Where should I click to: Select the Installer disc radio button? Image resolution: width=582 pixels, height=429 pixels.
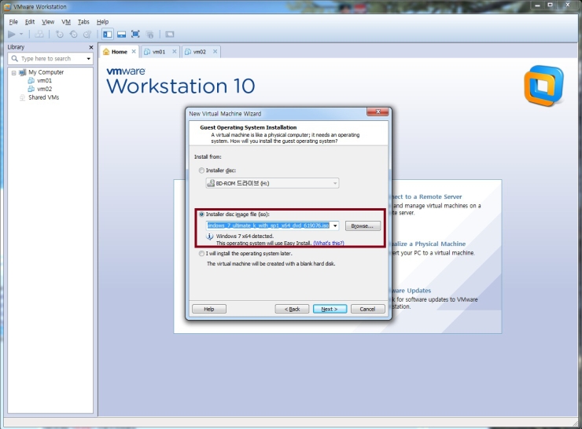(201, 170)
